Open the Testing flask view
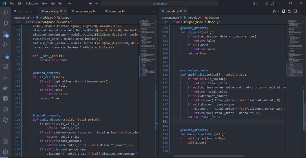The width and height of the screenshot is (306, 158). pos(5,77)
